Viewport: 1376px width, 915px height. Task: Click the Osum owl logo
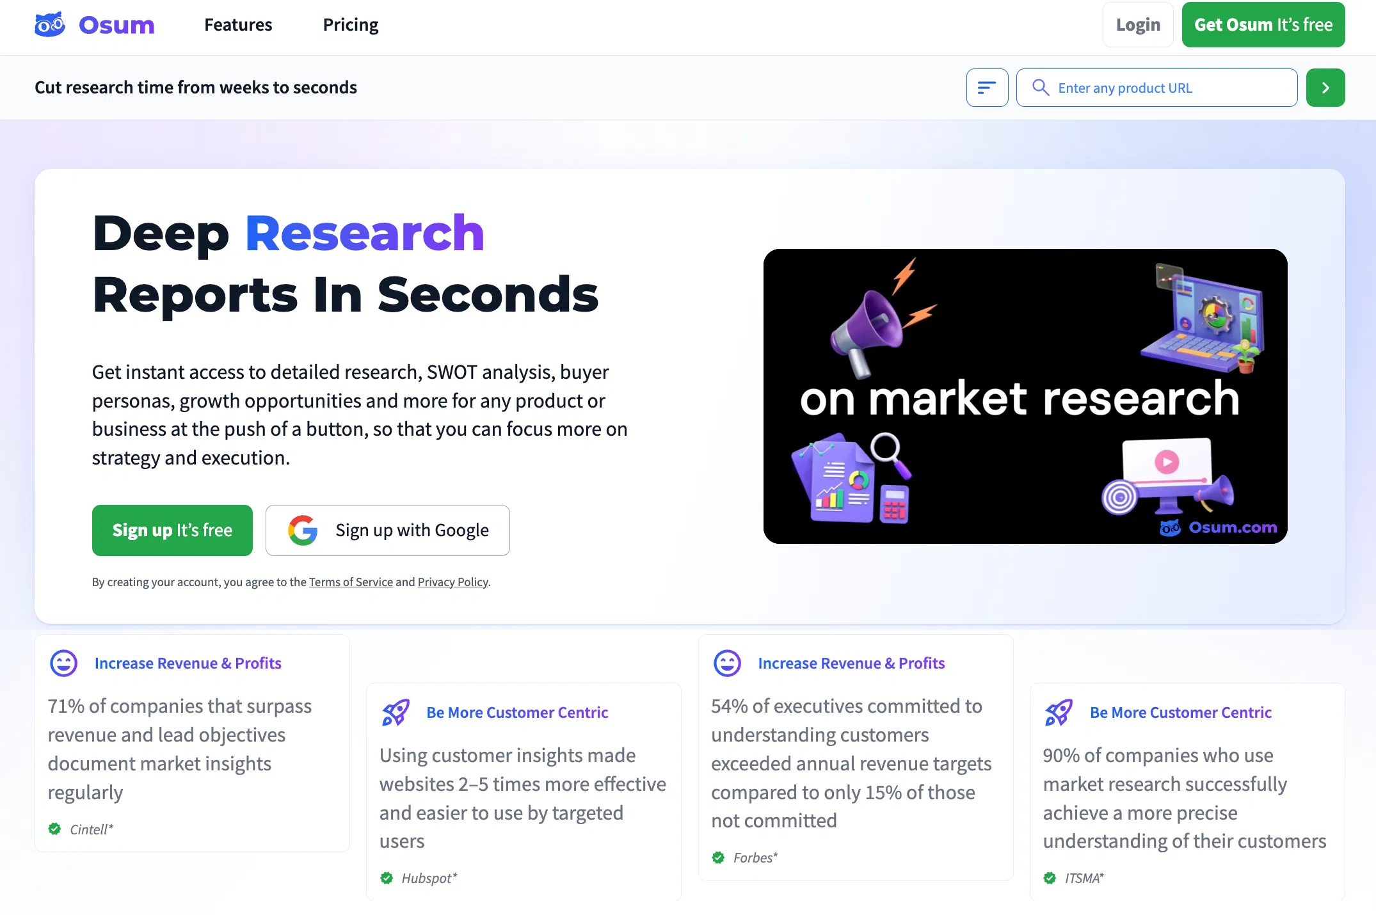(x=50, y=24)
